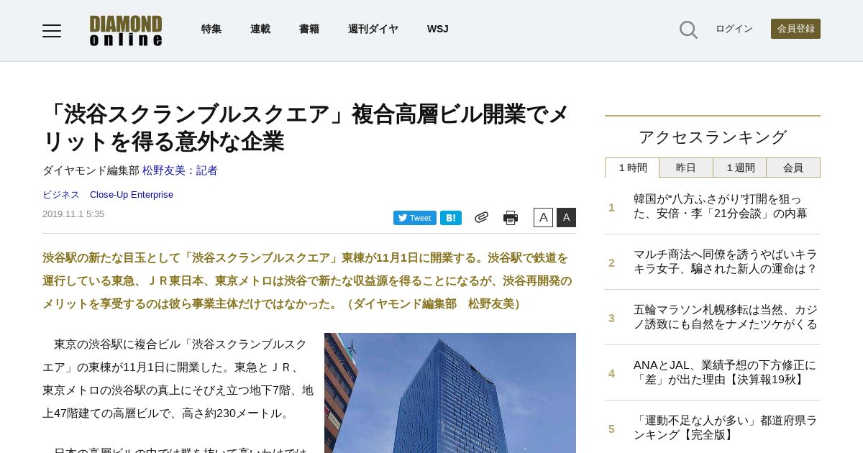Select the 1時間 ranking tab
This screenshot has width=863, height=453.
pos(632,168)
